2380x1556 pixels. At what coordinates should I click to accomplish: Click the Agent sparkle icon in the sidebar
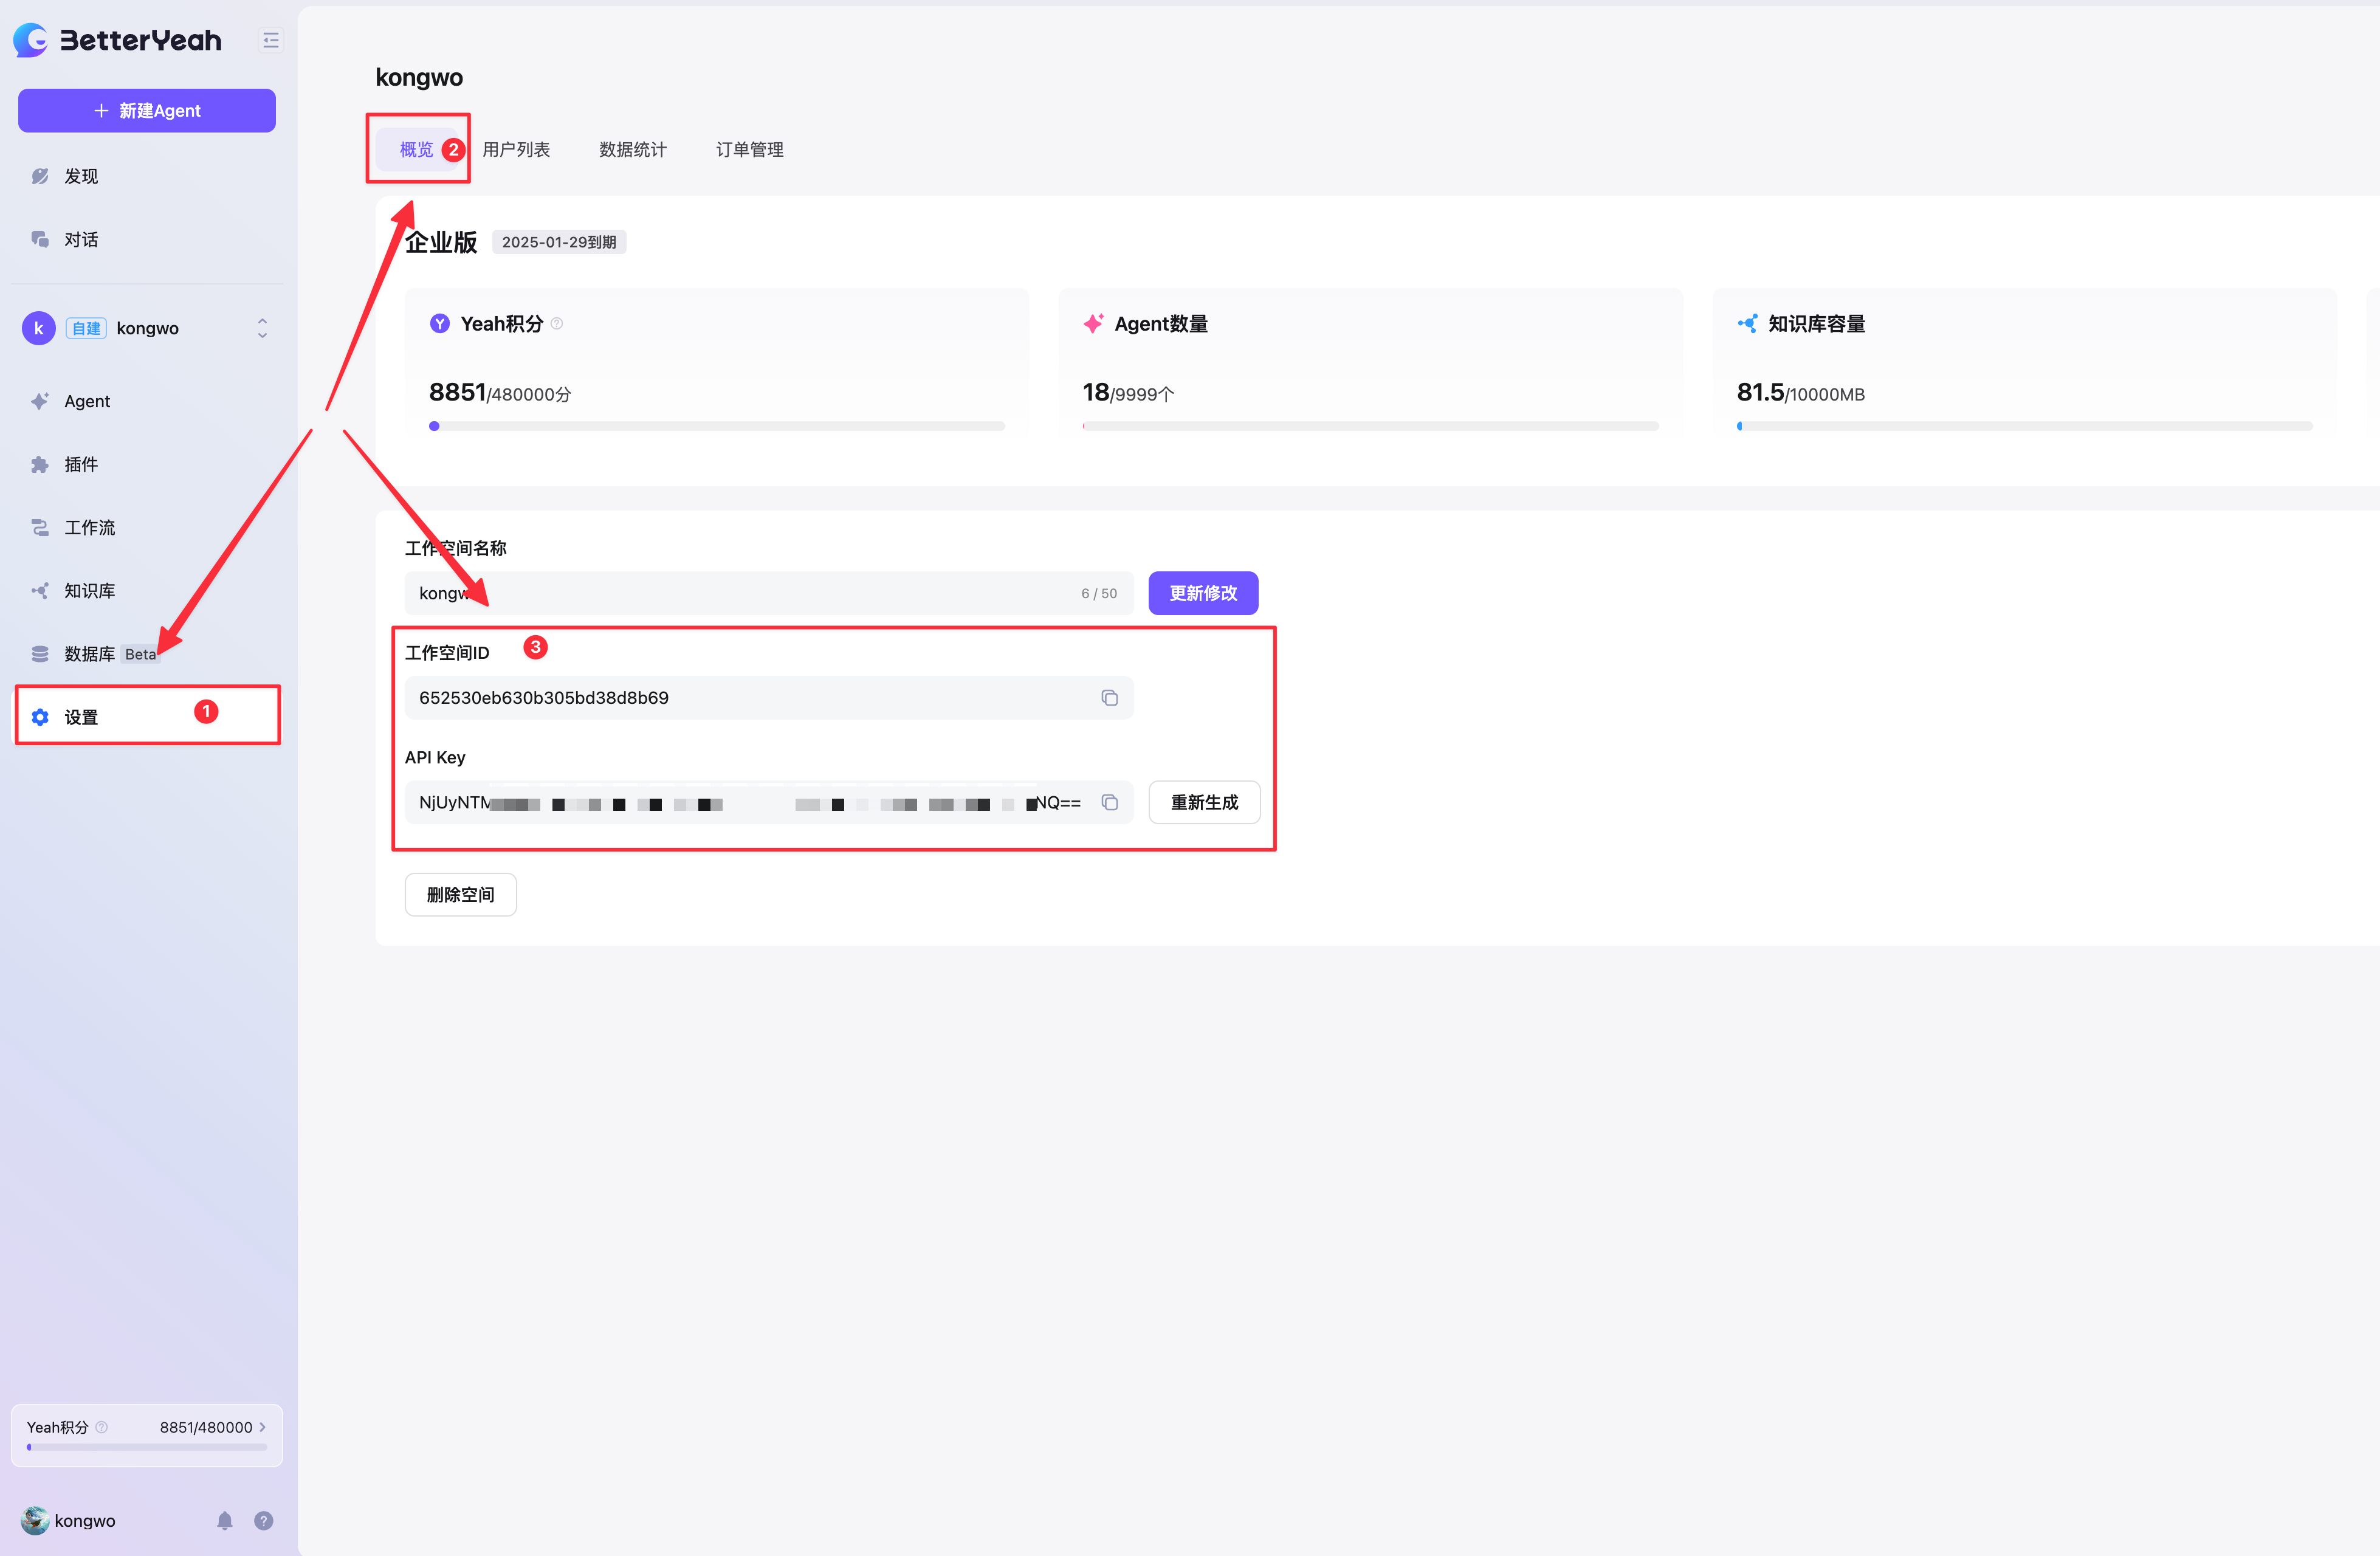[x=40, y=401]
